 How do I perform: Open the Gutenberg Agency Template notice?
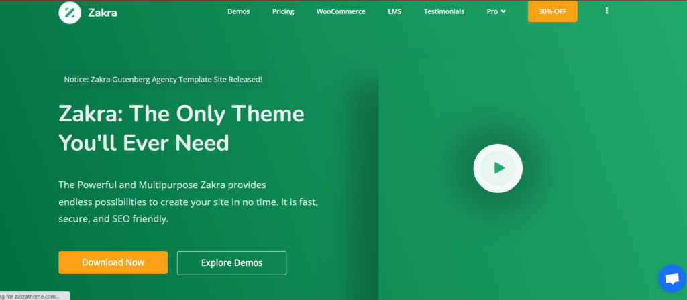[163, 80]
